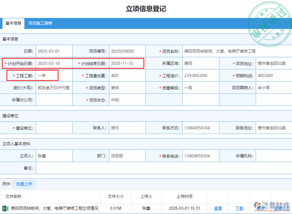Select the 基本信息 tab
This screenshot has width=292, height=214.
tap(13, 23)
